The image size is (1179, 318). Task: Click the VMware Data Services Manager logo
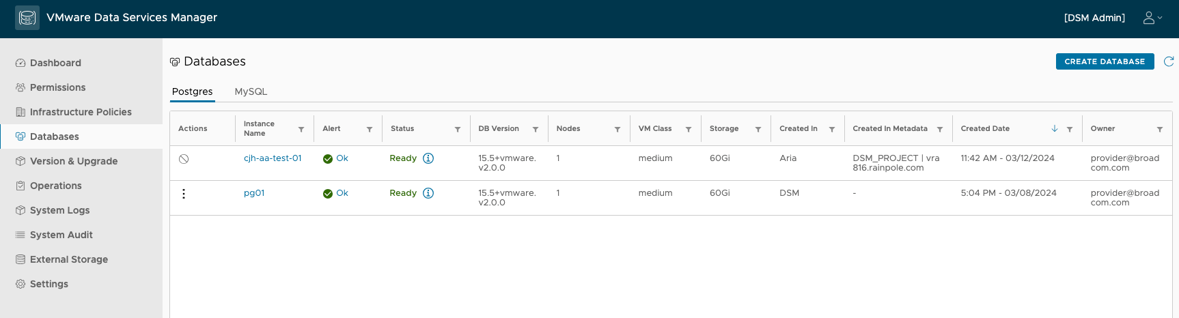[x=27, y=18]
